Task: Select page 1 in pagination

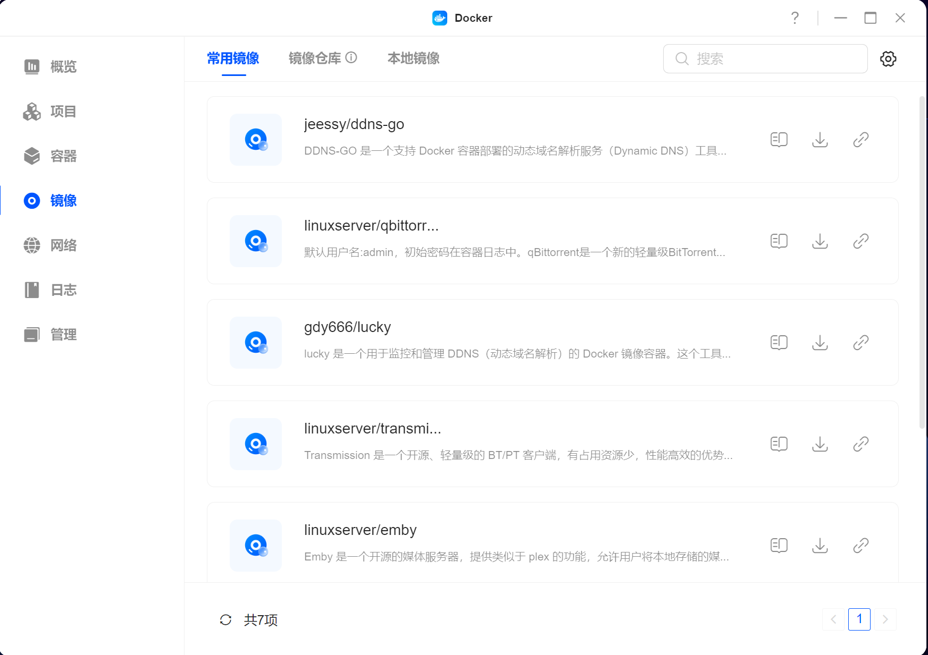Action: [859, 619]
